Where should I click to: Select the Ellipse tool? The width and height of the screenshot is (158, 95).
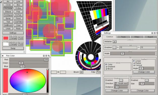(8, 12)
